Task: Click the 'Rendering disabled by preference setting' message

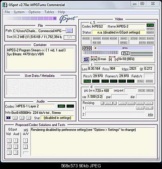Action: pos(83,130)
